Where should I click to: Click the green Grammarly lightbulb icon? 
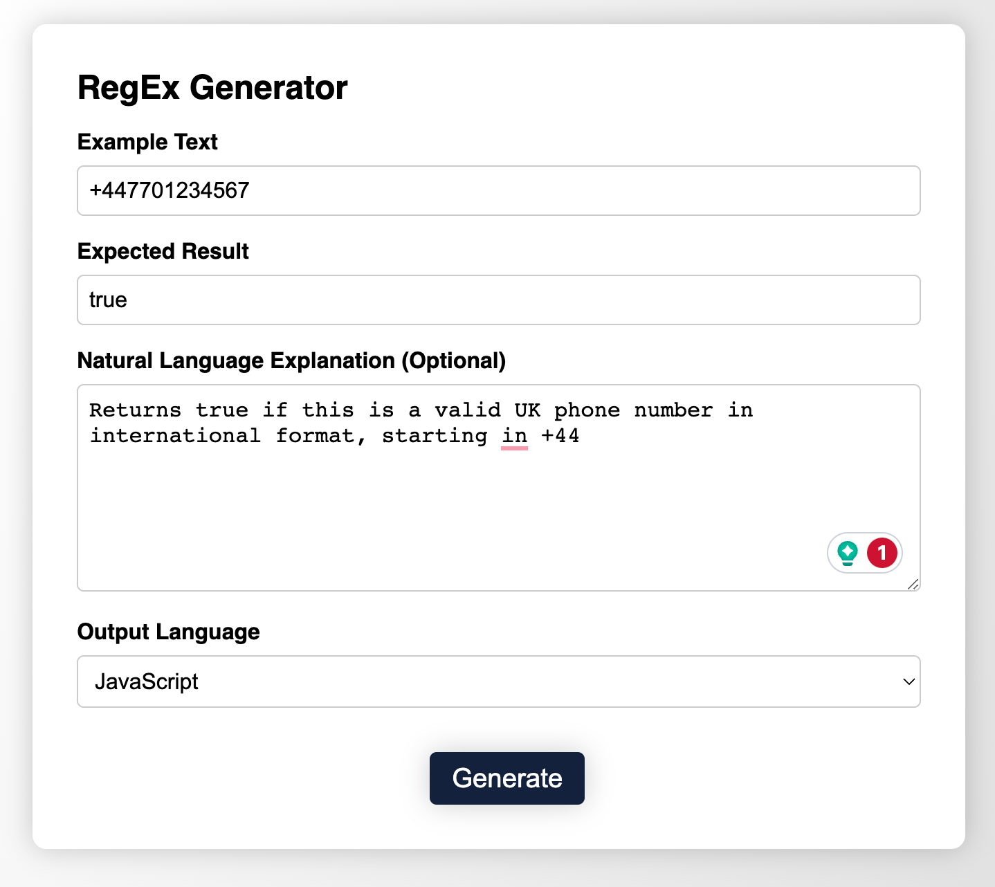coord(848,553)
